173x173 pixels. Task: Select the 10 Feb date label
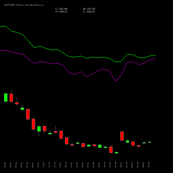click(x=149, y=165)
